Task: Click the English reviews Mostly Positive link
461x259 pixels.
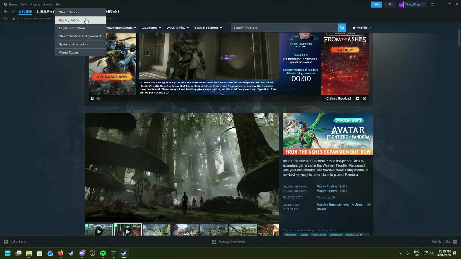Action: pos(327,191)
